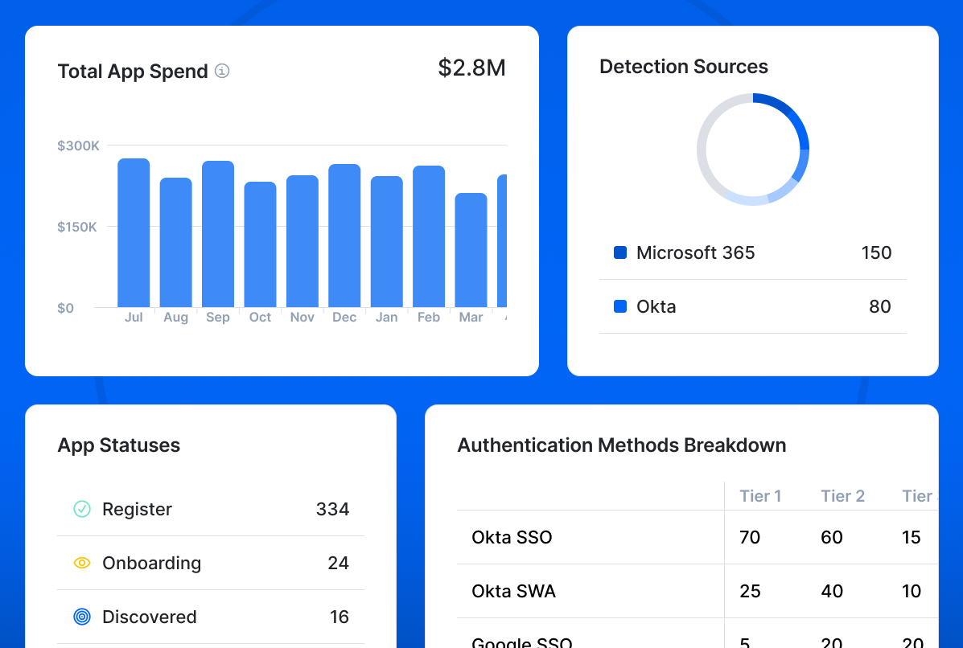This screenshot has height=648, width=963.
Task: Click the Okta SWA Tier 1 value 25
Action: [x=750, y=591]
